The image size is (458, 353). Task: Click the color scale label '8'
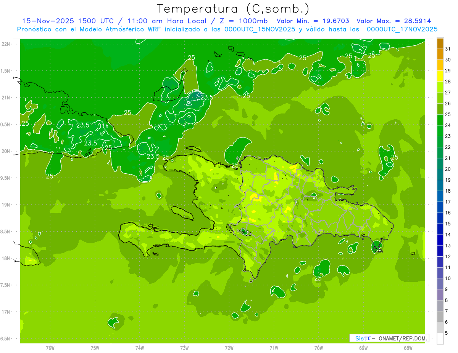(447, 300)
